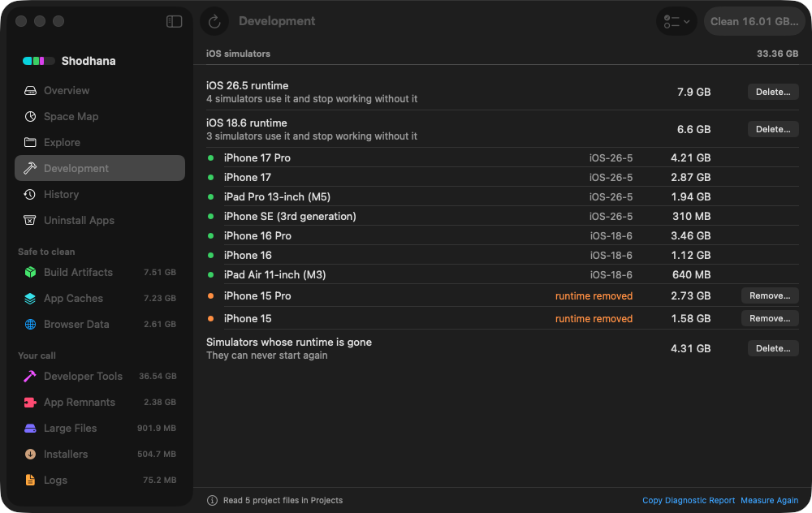Viewport: 812px width, 513px height.
Task: Click the Clean 16.01 GB button
Action: tap(754, 21)
